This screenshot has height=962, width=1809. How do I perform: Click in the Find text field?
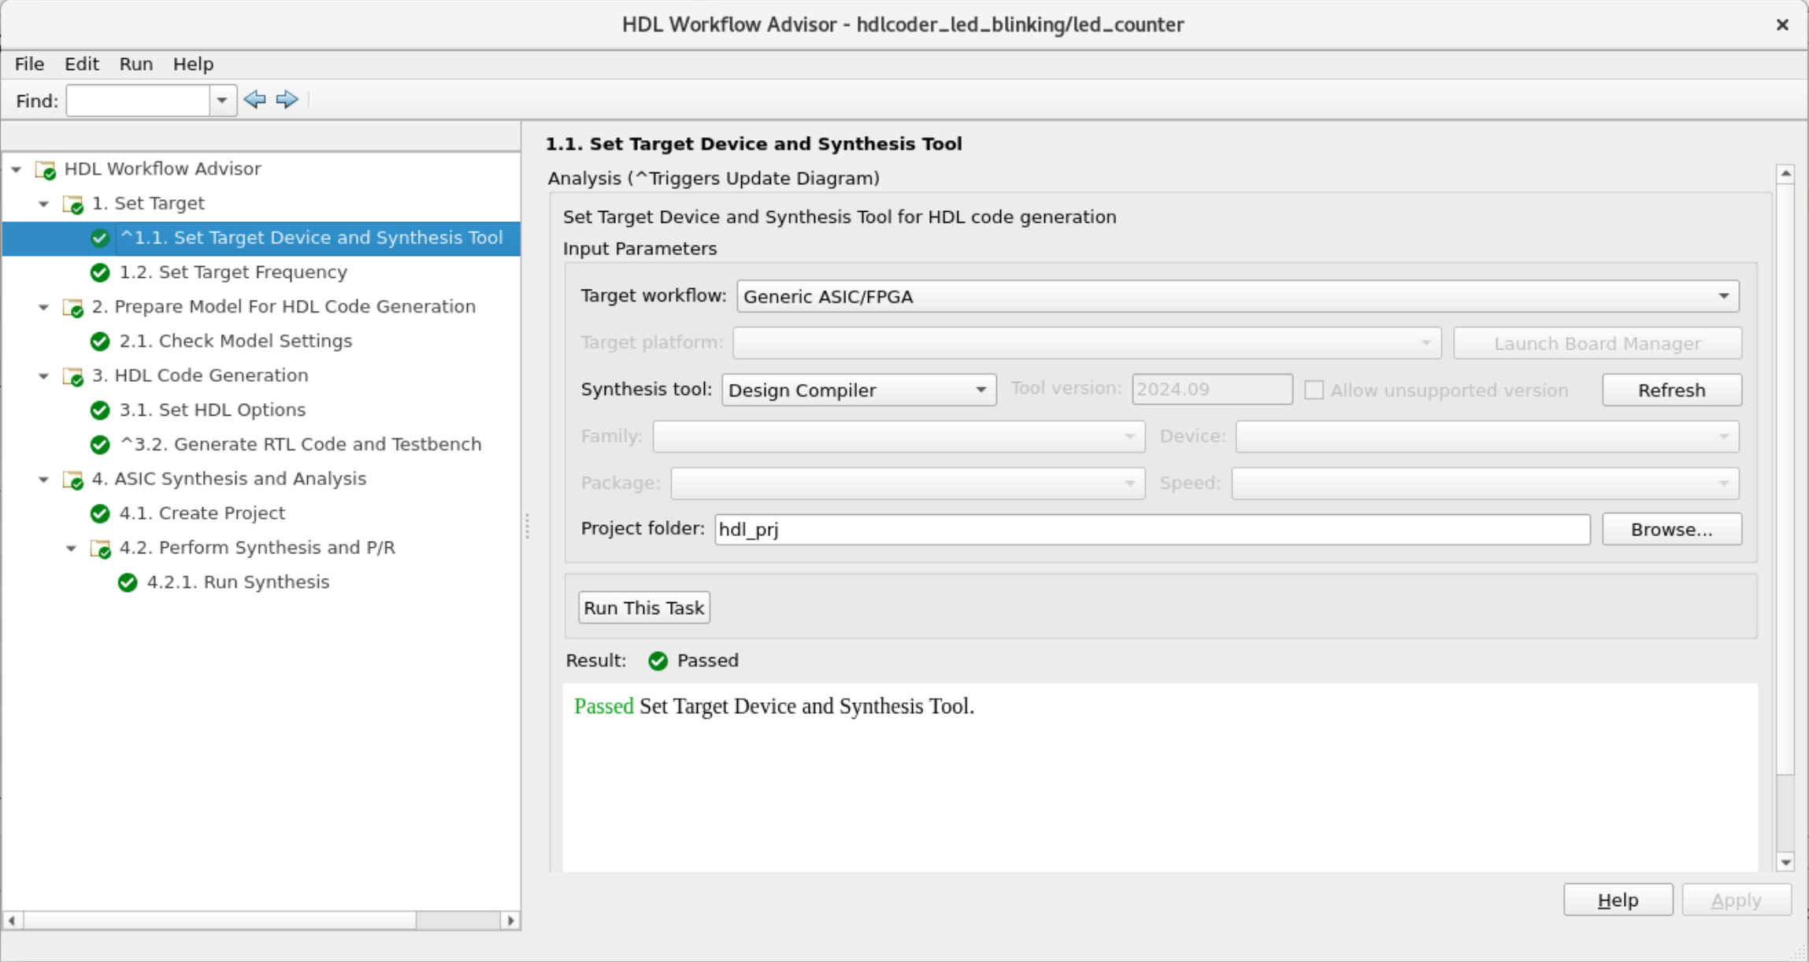(x=139, y=101)
